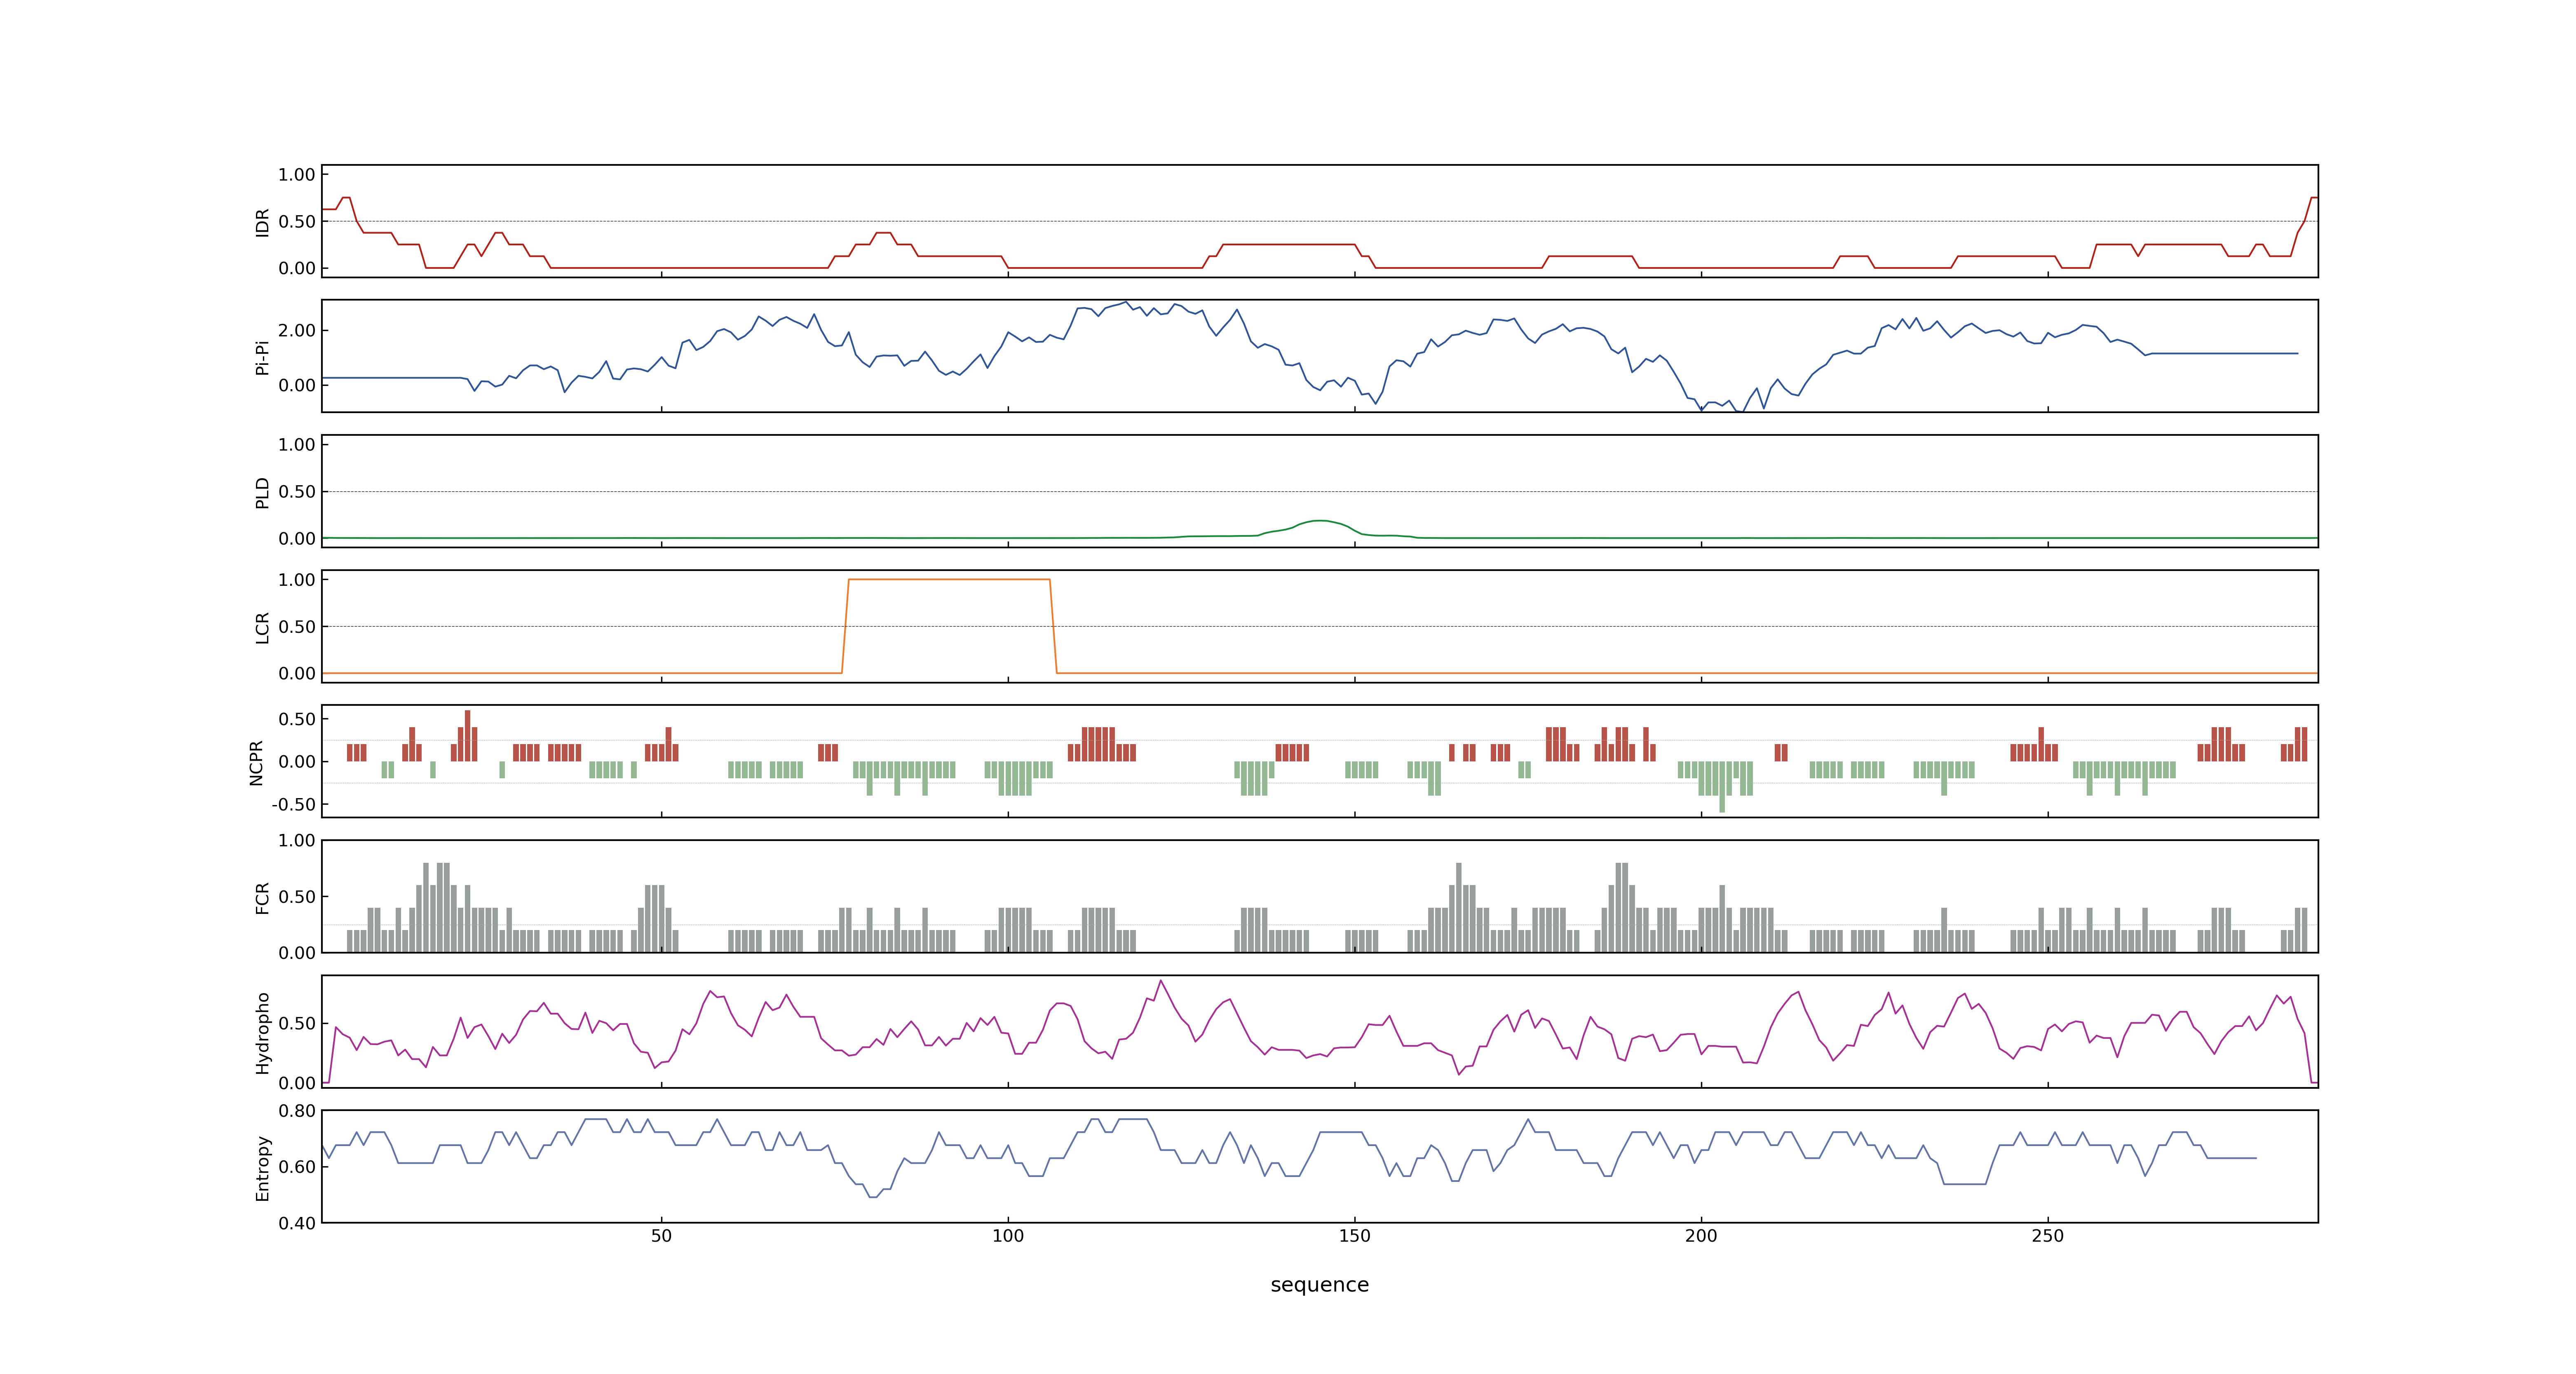
Task: Click the green PLD curve's small peak
Action: pyautogui.click(x=1320, y=521)
